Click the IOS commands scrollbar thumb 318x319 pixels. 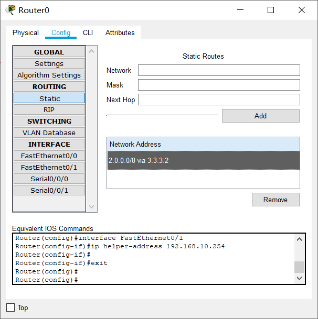[299, 267]
